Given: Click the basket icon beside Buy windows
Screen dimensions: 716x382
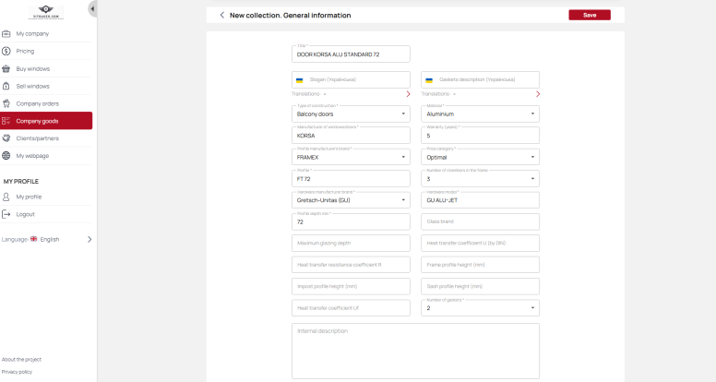Looking at the screenshot, I should point(6,69).
